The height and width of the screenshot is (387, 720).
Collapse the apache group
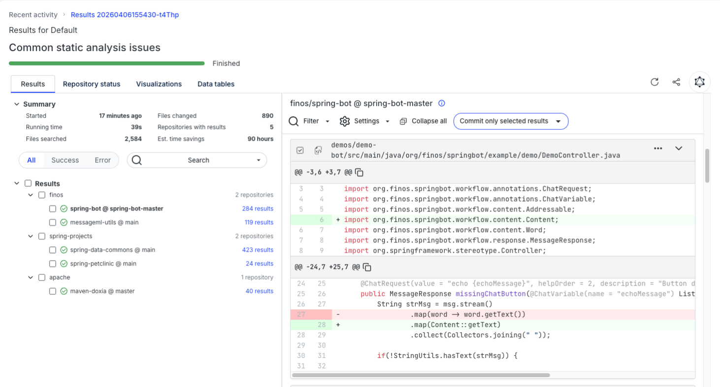pos(31,277)
